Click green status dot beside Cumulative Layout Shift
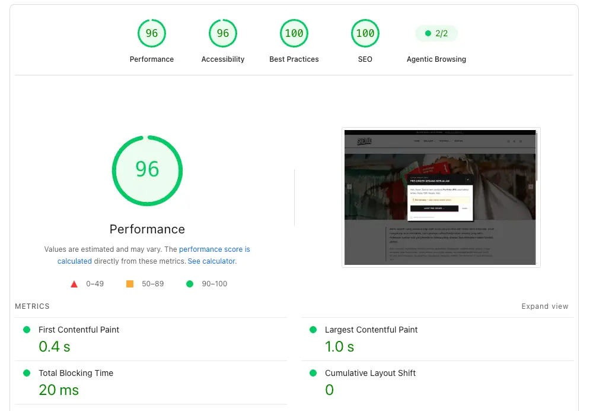This screenshot has height=411, width=593. coord(313,373)
